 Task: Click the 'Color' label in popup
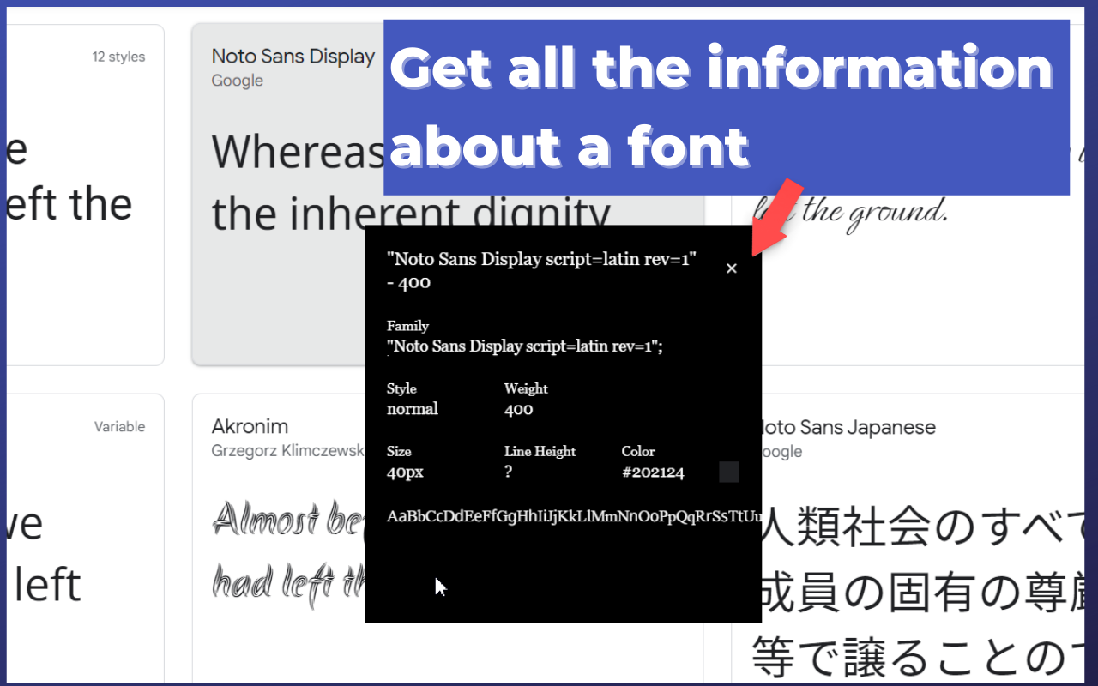[638, 451]
